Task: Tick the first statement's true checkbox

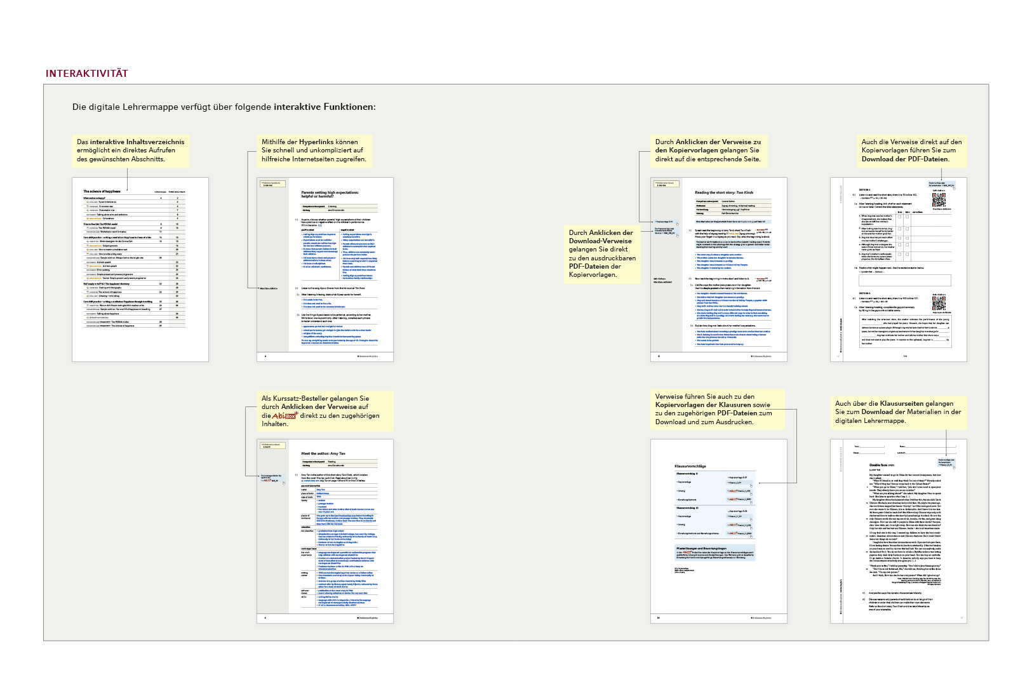Action: pos(901,217)
